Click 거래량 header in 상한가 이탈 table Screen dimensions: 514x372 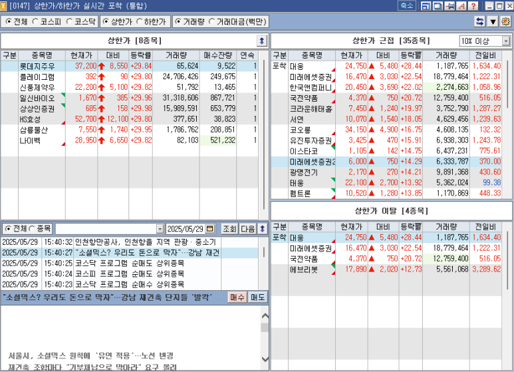coord(446,227)
